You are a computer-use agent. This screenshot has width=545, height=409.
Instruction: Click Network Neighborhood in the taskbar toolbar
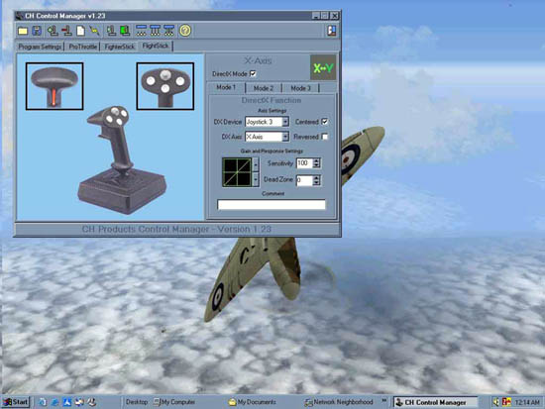339,402
